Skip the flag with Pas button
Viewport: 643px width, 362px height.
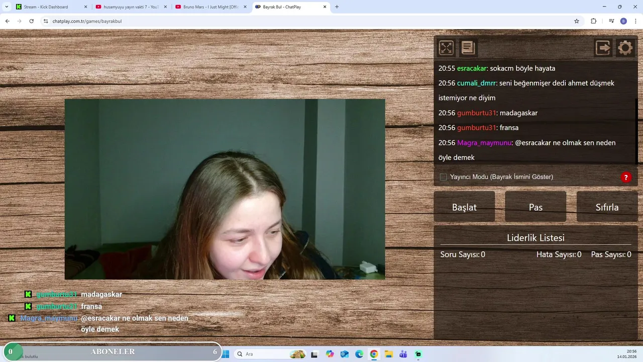(x=535, y=207)
